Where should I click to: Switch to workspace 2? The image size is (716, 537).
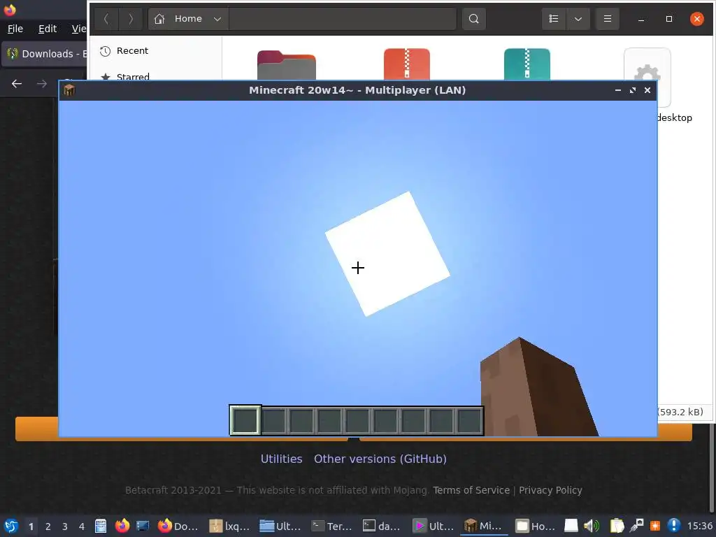coord(48,527)
